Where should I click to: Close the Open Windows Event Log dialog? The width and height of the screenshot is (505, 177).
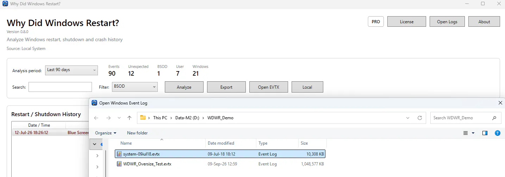500,103
